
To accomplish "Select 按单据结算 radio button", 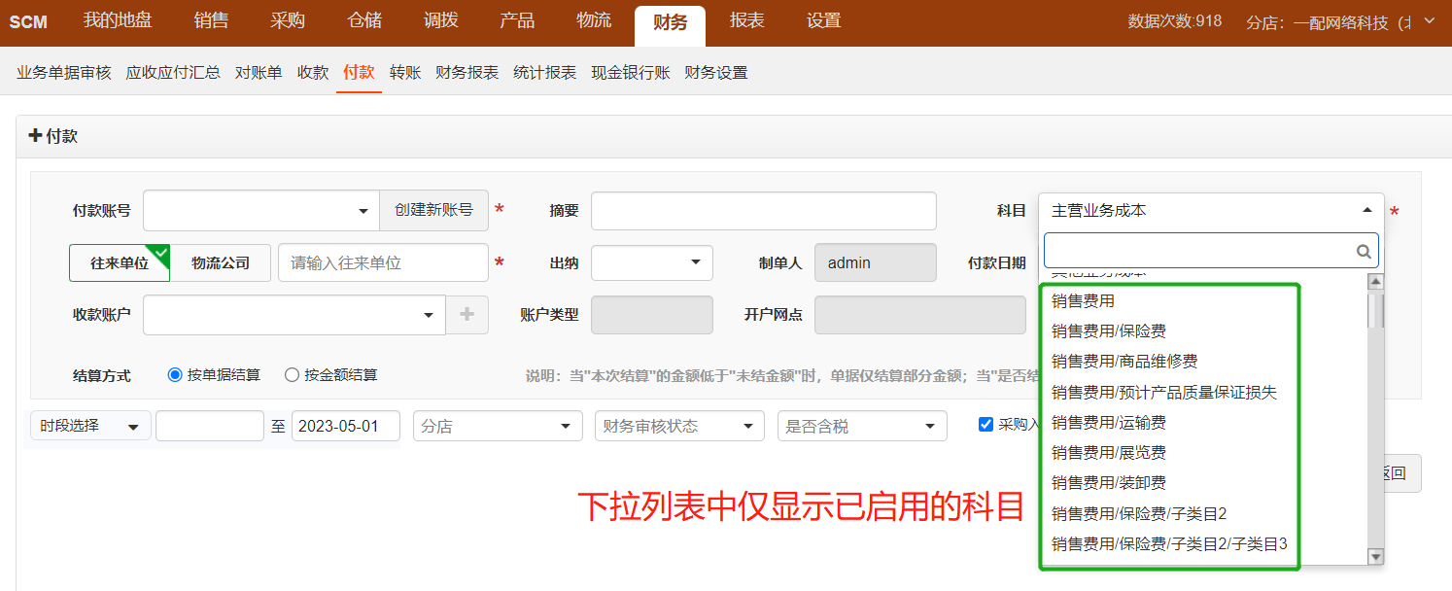I will click(x=175, y=375).
